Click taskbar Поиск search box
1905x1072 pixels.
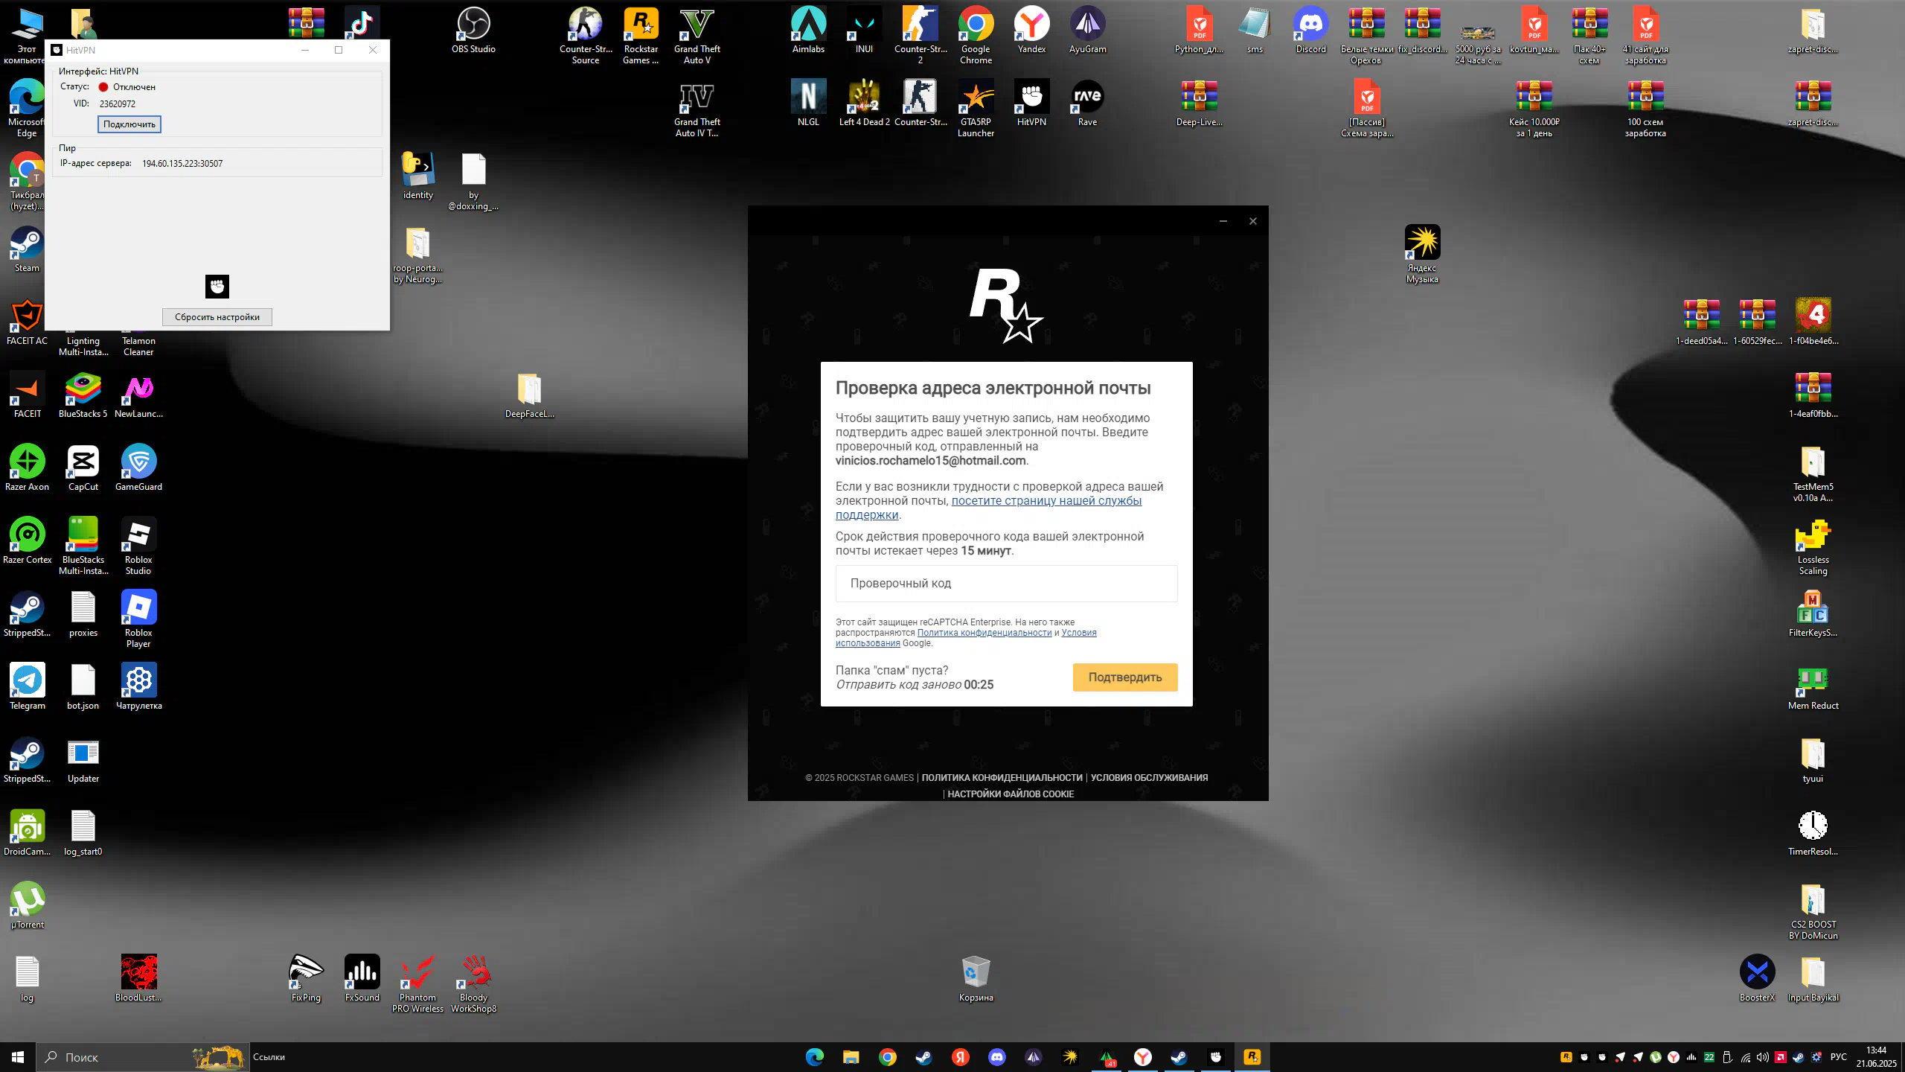click(141, 1057)
